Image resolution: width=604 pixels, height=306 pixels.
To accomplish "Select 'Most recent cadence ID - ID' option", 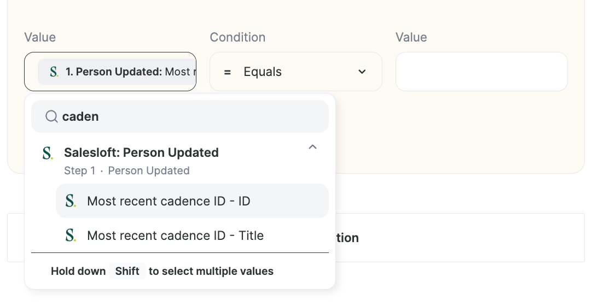I will pos(192,201).
